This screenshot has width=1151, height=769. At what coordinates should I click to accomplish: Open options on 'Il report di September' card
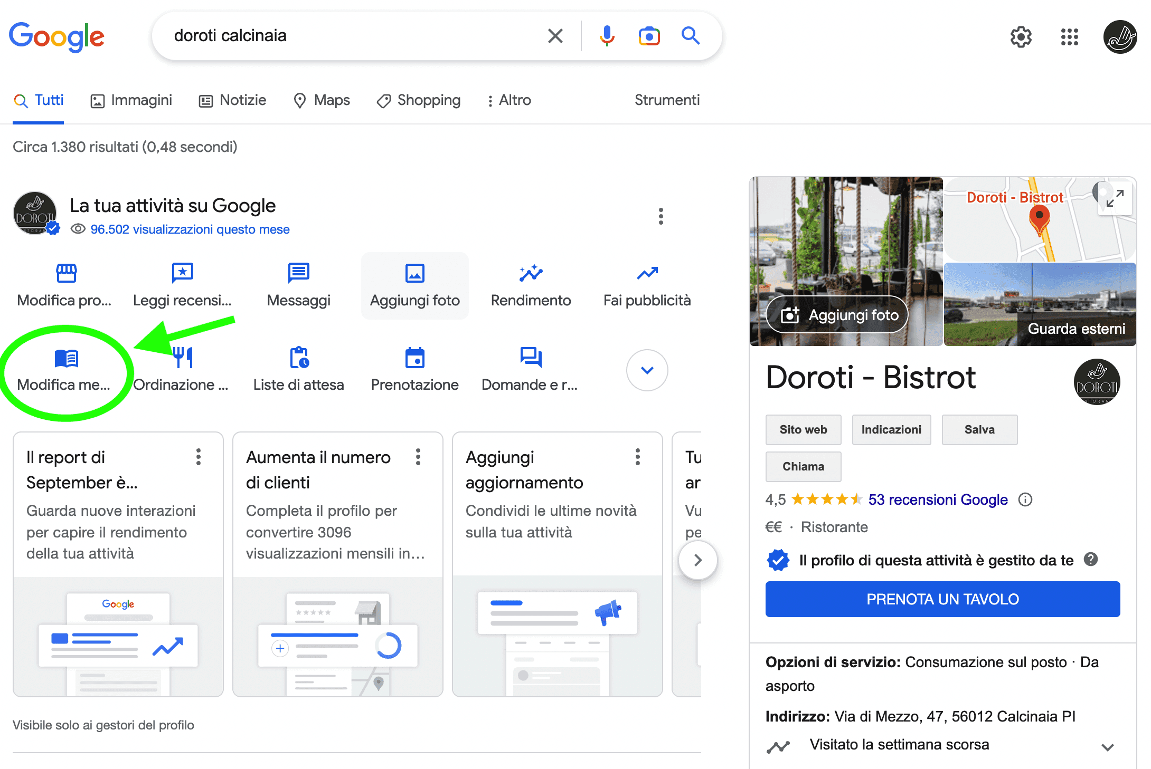199,457
